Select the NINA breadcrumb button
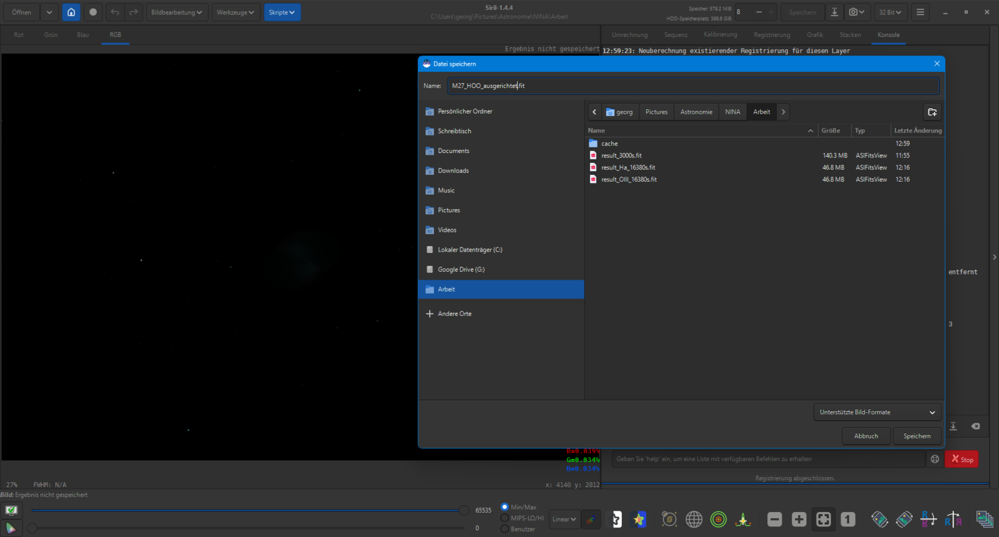Image resolution: width=999 pixels, height=537 pixels. [732, 112]
